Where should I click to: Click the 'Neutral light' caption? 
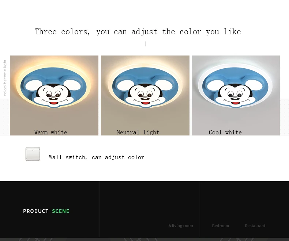tap(138, 132)
